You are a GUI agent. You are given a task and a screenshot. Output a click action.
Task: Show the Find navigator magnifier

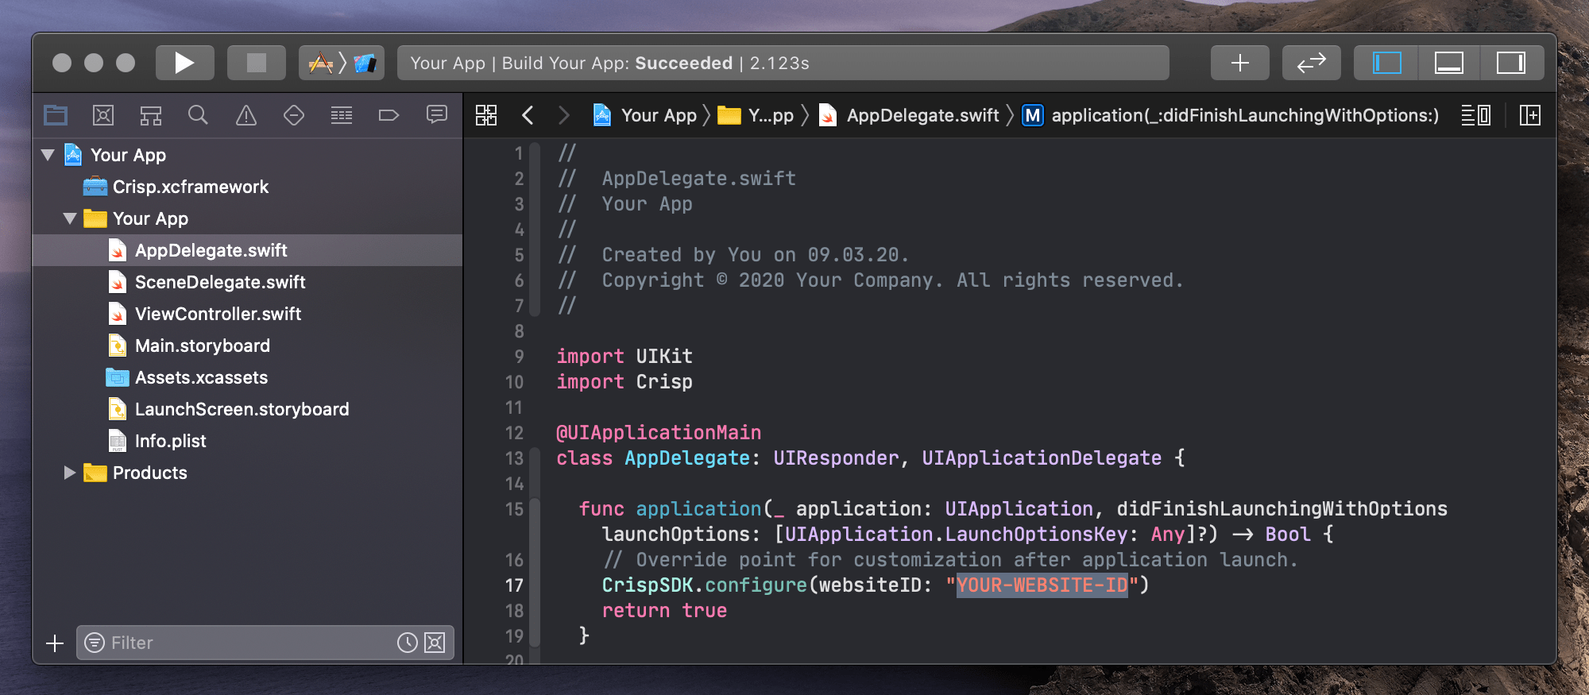click(x=198, y=115)
